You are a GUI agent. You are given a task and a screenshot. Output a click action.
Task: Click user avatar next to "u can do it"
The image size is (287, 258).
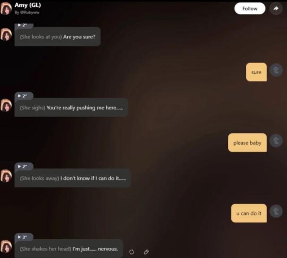[276, 211]
